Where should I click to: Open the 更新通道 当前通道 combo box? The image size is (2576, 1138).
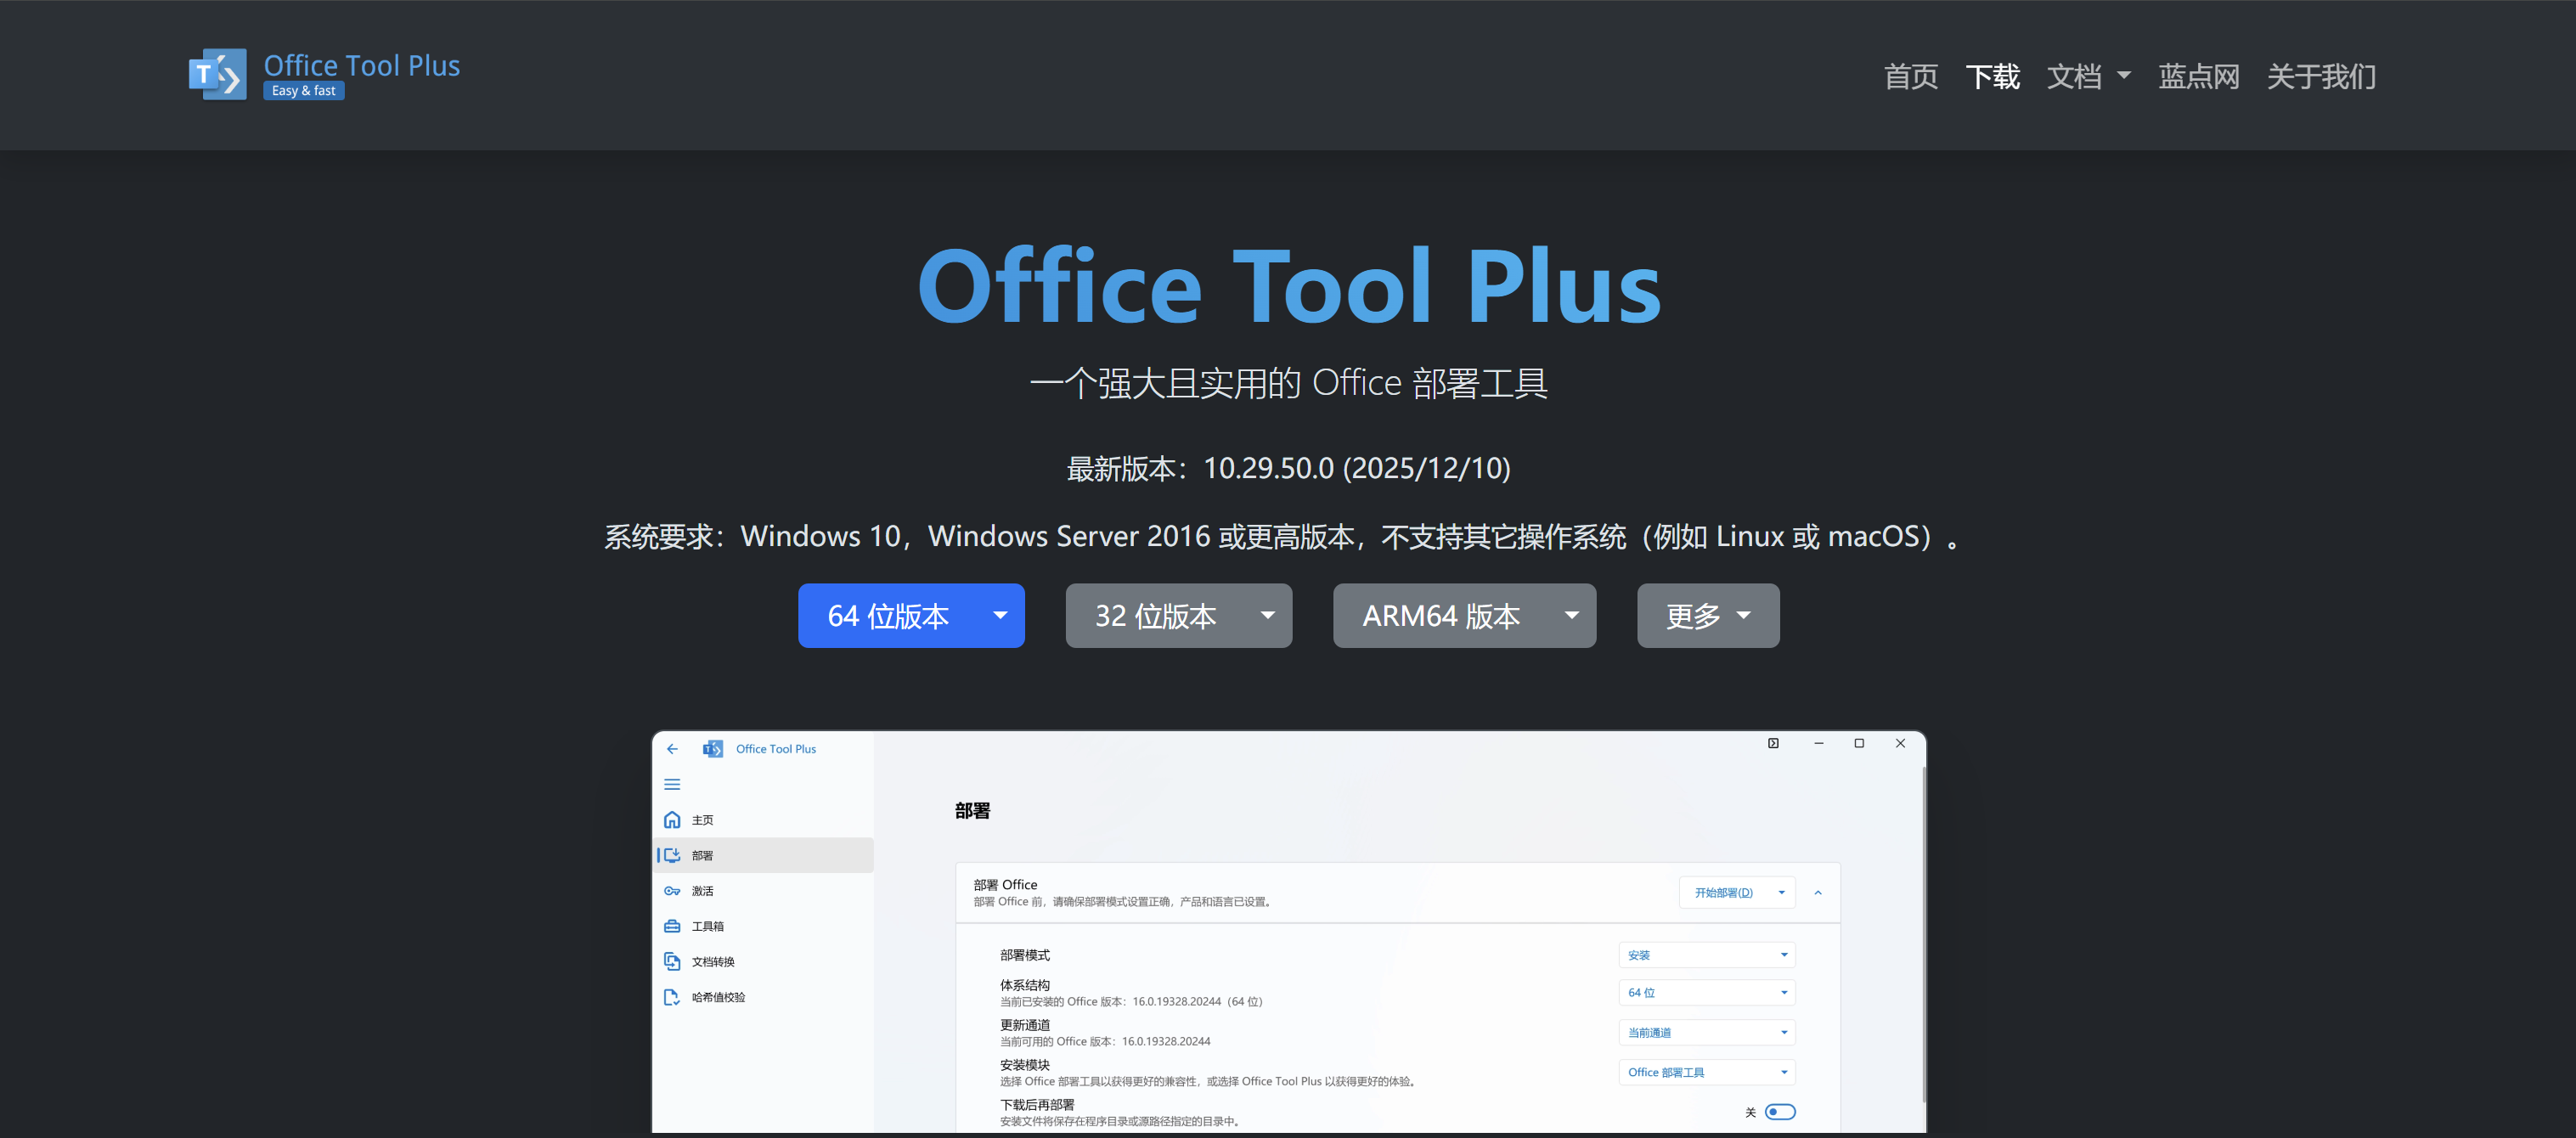1707,1032
